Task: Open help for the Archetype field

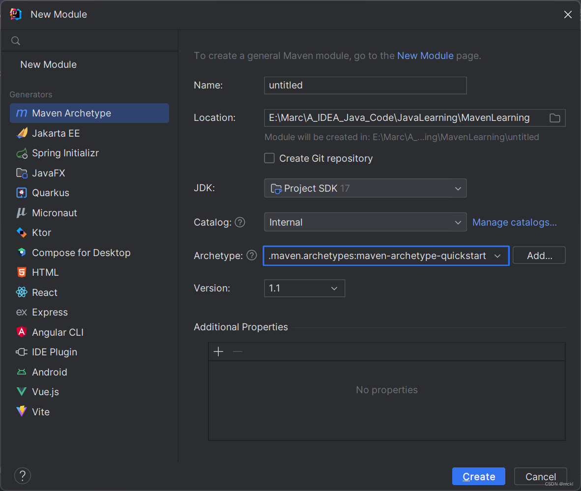Action: click(252, 255)
